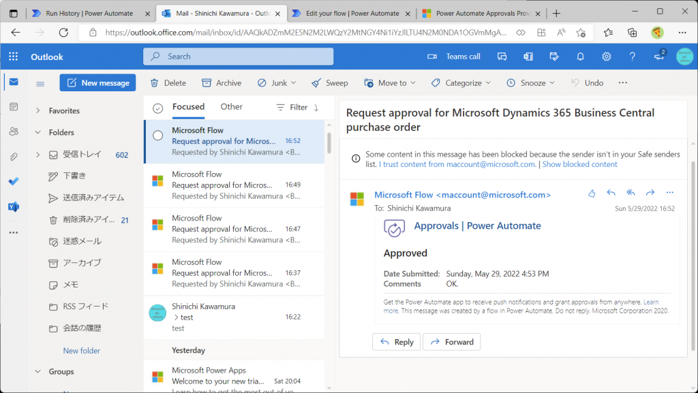The width and height of the screenshot is (698, 393).
Task: Open the Filter menu
Action: (292, 108)
